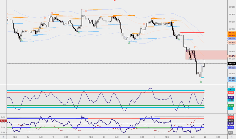Click the date label 24 on time axis
The image size is (236, 139).
(180, 137)
